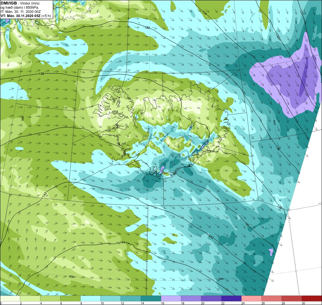Click the "DMI/IGB" title text
This screenshot has height=305, width=322.
click(9, 3)
